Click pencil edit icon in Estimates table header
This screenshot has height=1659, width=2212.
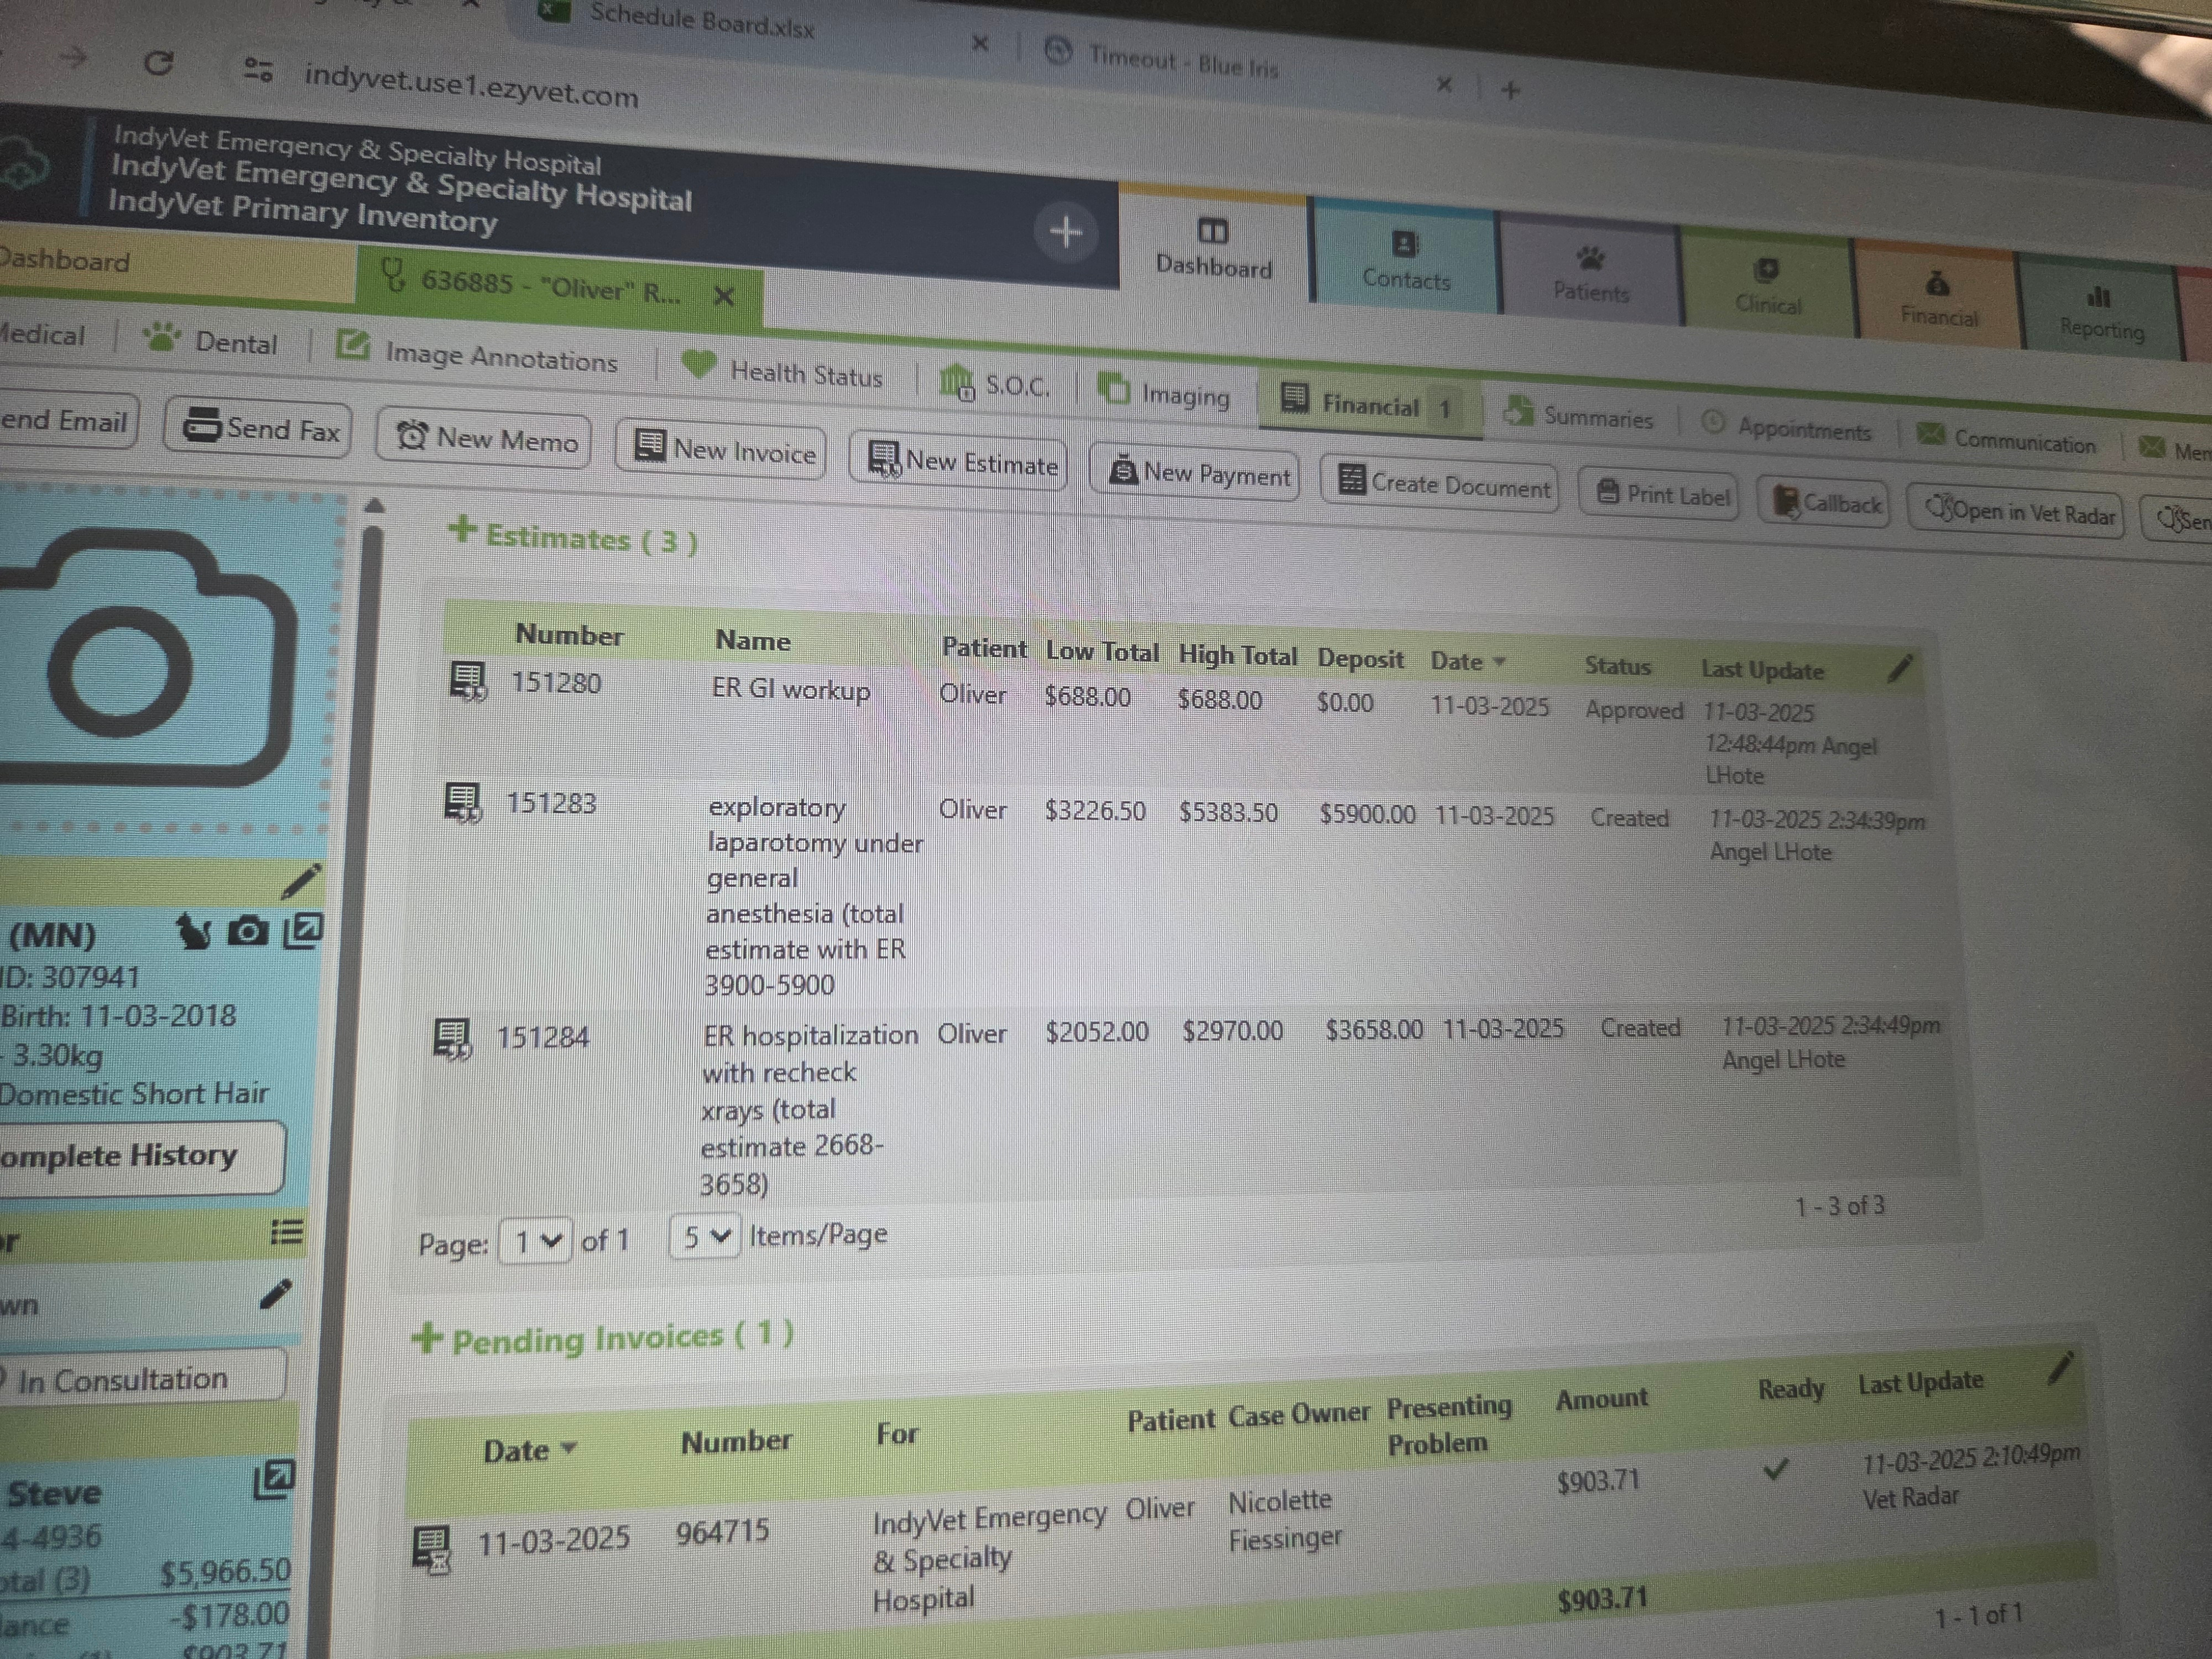pyautogui.click(x=1900, y=668)
